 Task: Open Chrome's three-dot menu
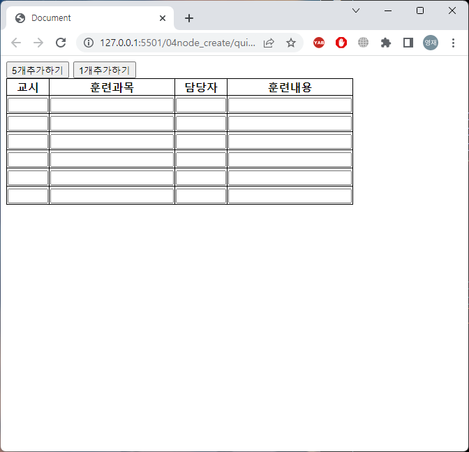pos(453,43)
